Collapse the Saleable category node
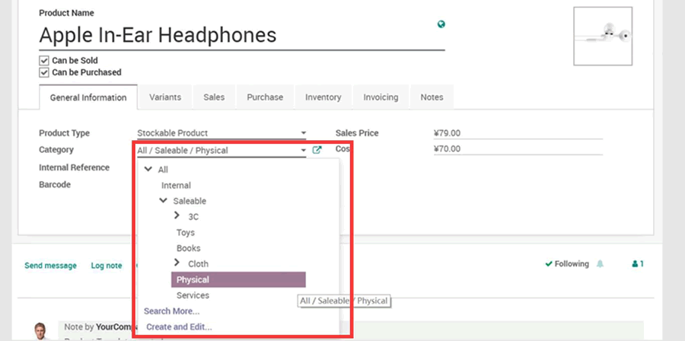The image size is (685, 341). point(163,201)
